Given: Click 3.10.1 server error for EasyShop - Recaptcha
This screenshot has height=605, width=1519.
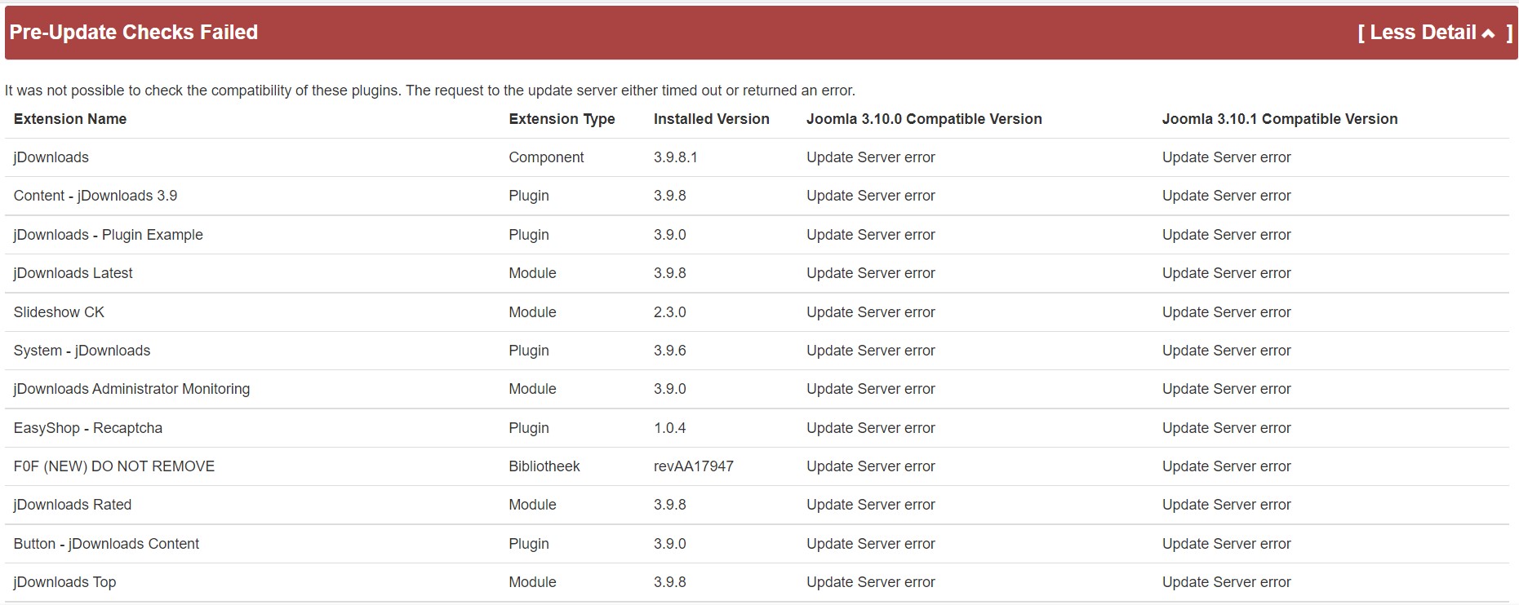Looking at the screenshot, I should click(1227, 428).
